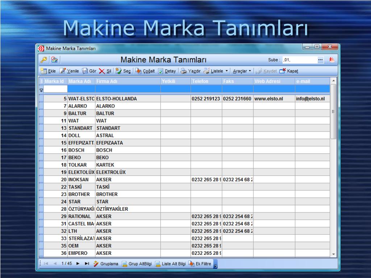Click the Firma Adı filter cell
The image size is (371, 278).
pyautogui.click(x=128, y=89)
